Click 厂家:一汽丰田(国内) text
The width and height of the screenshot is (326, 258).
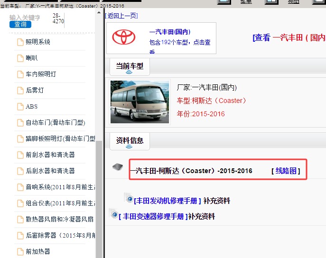tap(207, 87)
